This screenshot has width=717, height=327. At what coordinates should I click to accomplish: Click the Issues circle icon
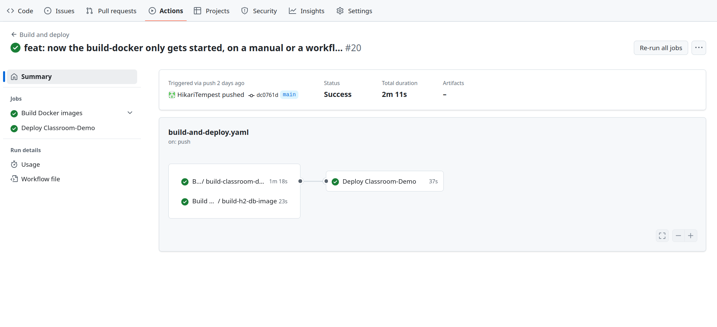[48, 11]
